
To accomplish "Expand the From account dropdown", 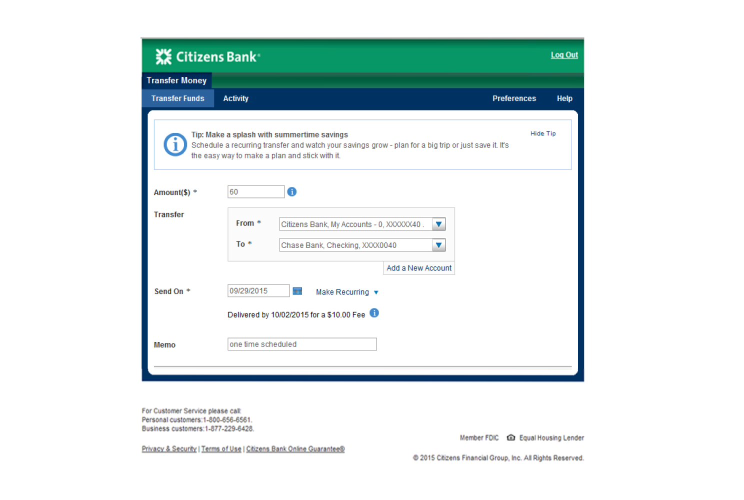I will coord(438,224).
